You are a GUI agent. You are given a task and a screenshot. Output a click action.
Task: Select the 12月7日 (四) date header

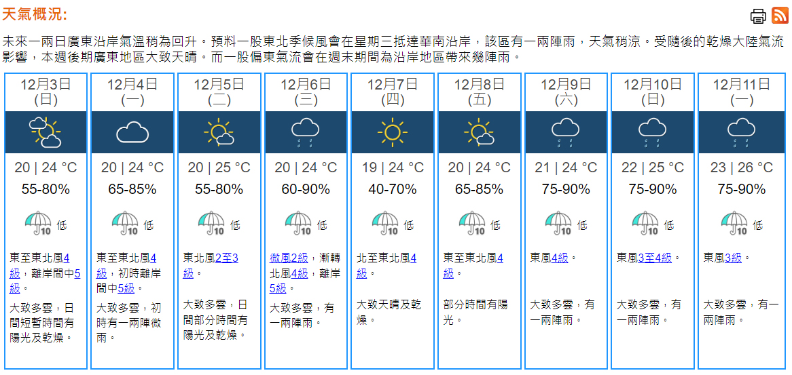[393, 92]
